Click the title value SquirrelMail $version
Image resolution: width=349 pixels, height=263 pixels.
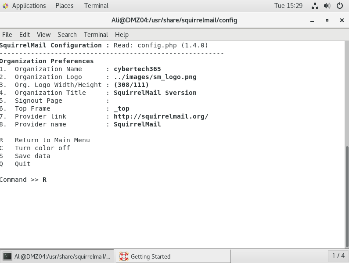point(155,93)
